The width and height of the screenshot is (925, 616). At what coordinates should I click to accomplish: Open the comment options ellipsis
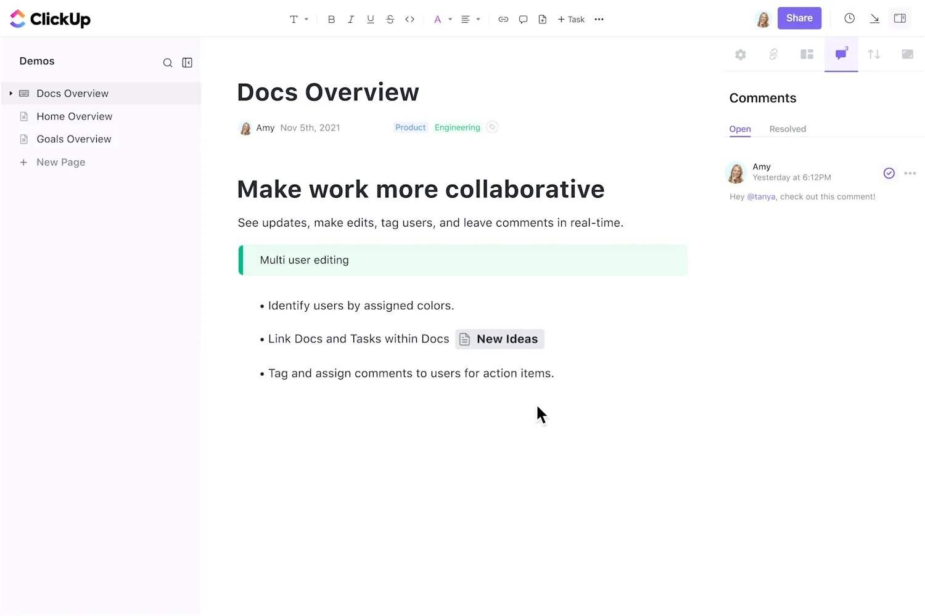tap(910, 173)
